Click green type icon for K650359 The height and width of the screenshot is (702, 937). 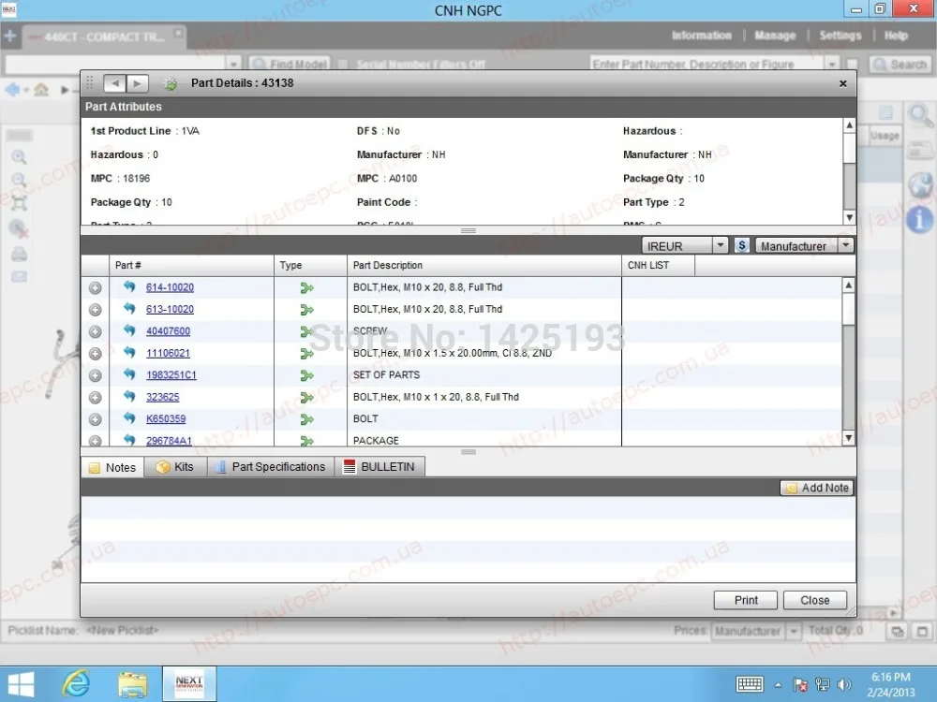(306, 419)
